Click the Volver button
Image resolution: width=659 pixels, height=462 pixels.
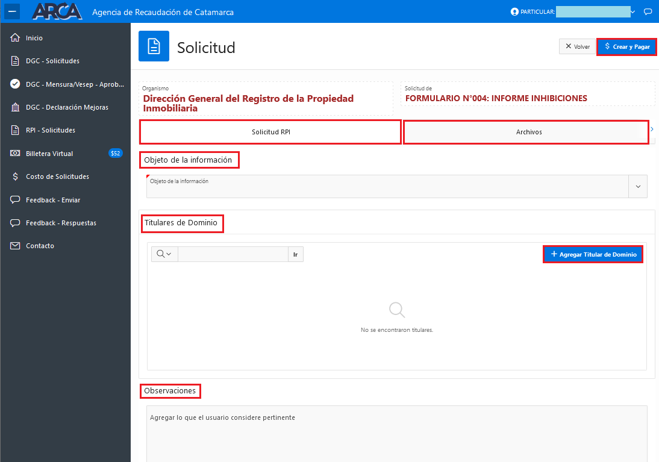pyautogui.click(x=578, y=46)
